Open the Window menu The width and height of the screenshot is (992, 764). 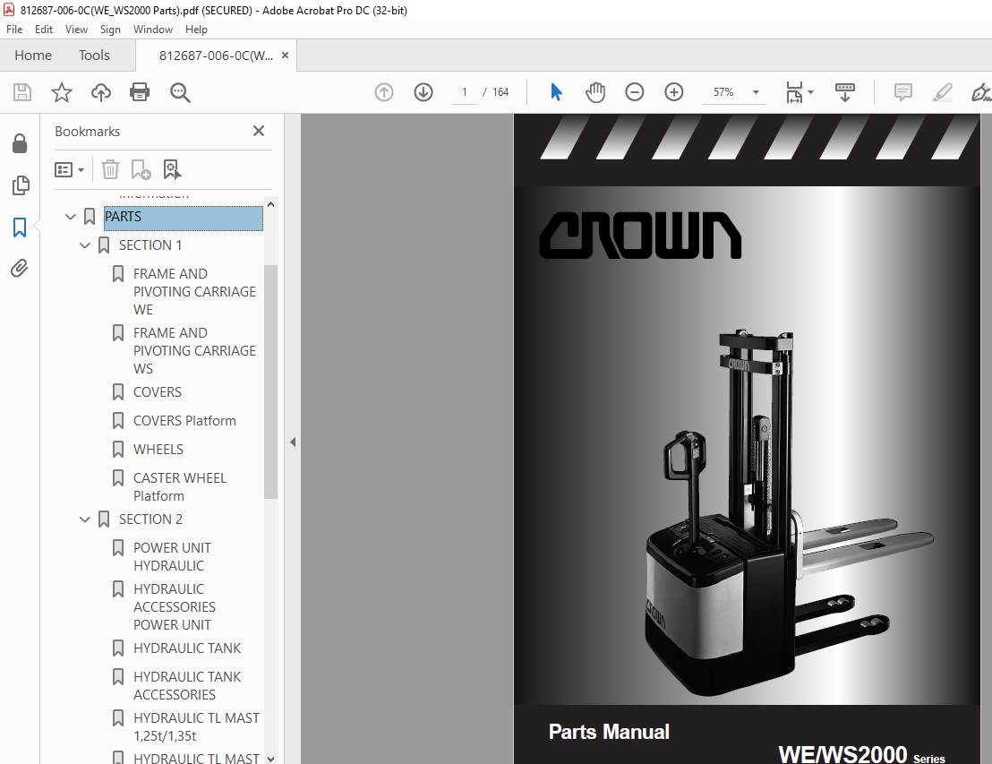pos(152,30)
